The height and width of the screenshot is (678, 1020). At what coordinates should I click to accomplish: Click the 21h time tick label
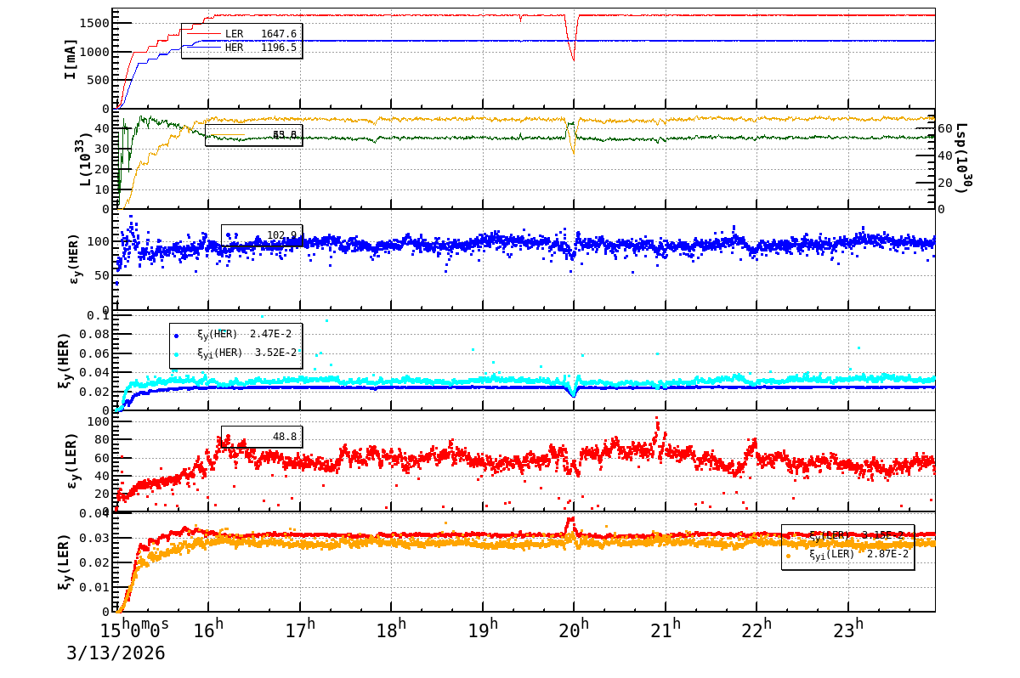tap(666, 629)
